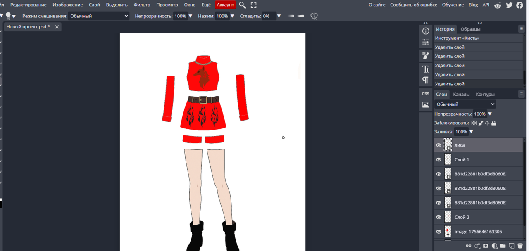Click the link layers icon
The height and width of the screenshot is (251, 529).
click(468, 246)
